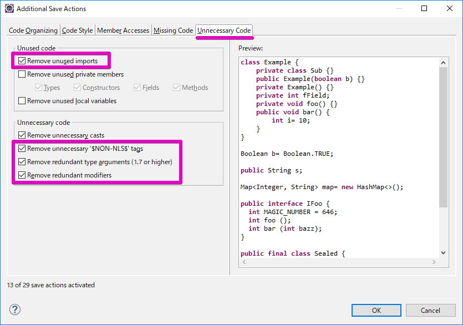Viewport: 463px width, 325px height.
Task: Uncheck Remove unused imports
Action: pyautogui.click(x=22, y=61)
